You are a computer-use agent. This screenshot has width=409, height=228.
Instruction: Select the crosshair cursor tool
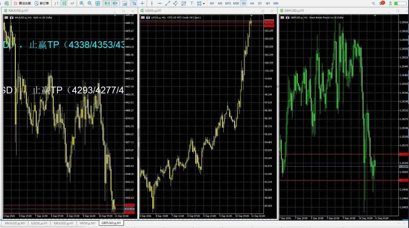(x=142, y=3)
